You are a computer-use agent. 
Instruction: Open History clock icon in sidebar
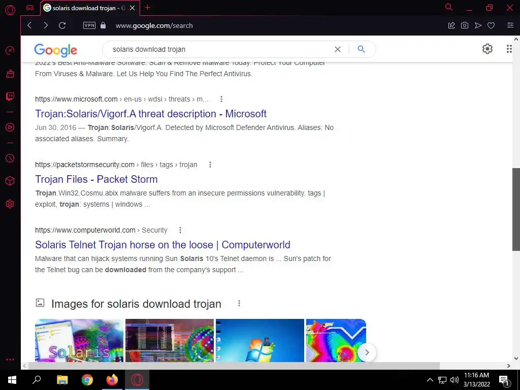point(10,158)
